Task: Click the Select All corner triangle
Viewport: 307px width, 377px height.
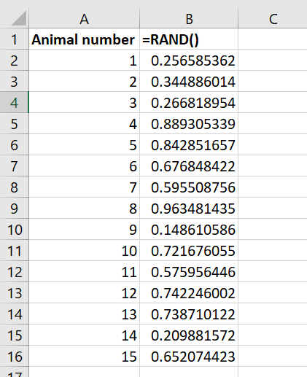Action: [x=18, y=18]
